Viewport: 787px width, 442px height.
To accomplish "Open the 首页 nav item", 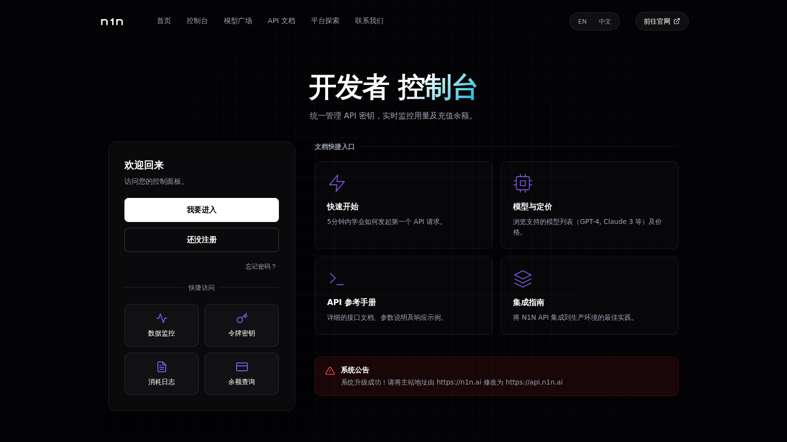I will click(x=164, y=21).
